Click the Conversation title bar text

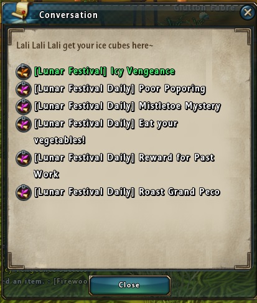(68, 15)
